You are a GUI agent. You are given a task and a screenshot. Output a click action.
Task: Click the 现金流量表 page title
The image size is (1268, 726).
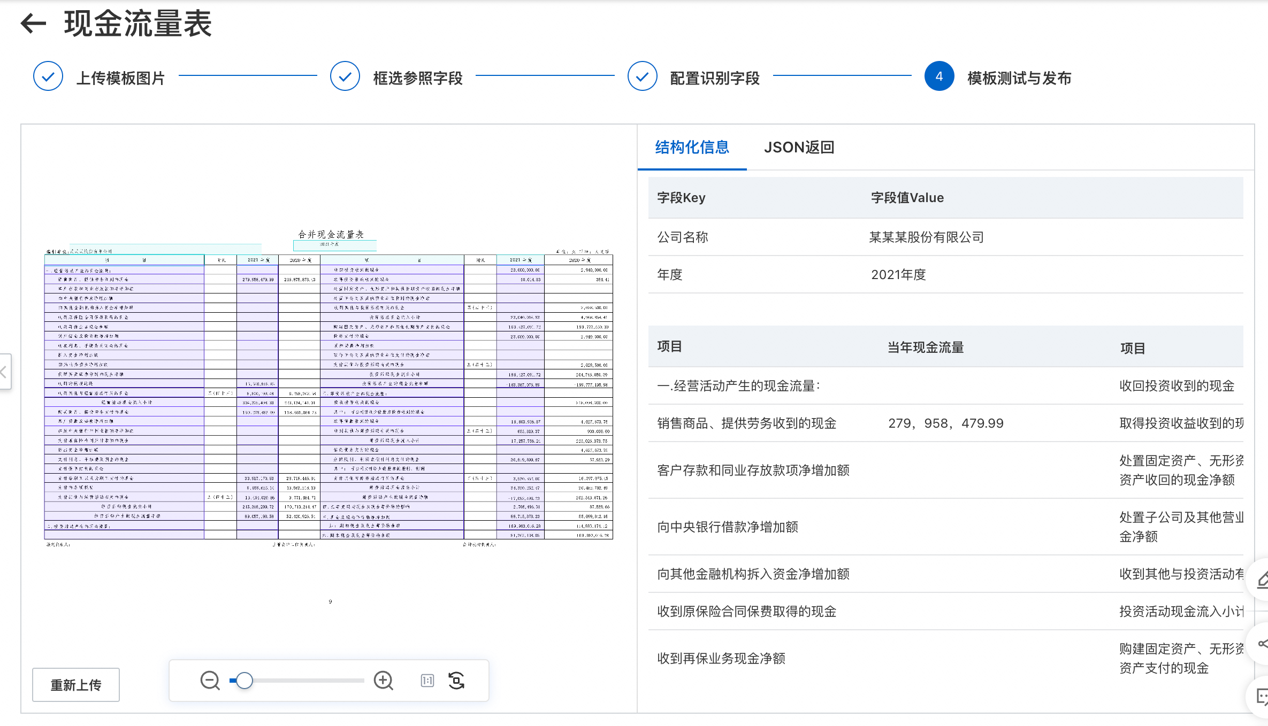point(138,24)
